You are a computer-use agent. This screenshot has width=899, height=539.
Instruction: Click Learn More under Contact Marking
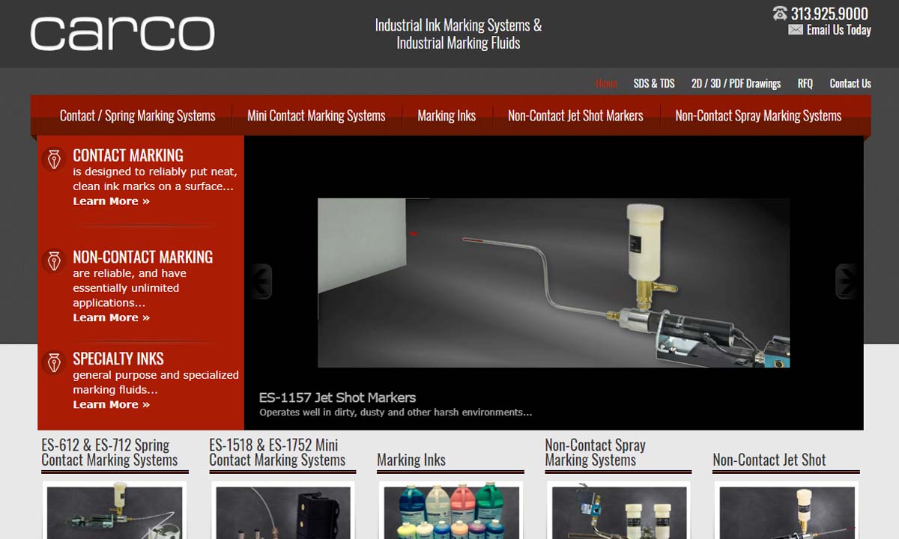(x=111, y=201)
